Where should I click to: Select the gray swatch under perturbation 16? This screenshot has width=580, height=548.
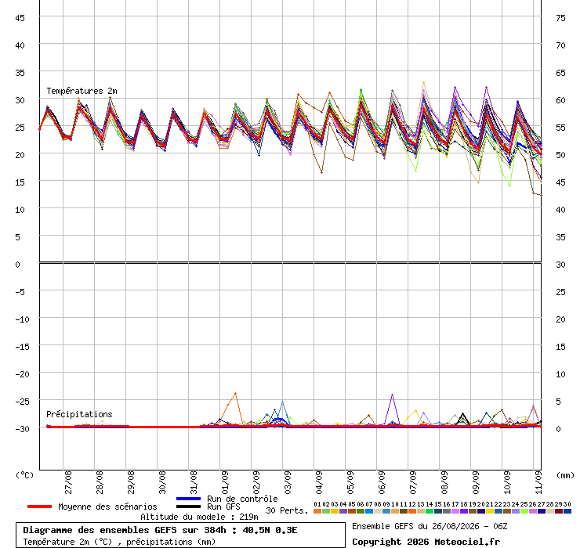tap(447, 511)
